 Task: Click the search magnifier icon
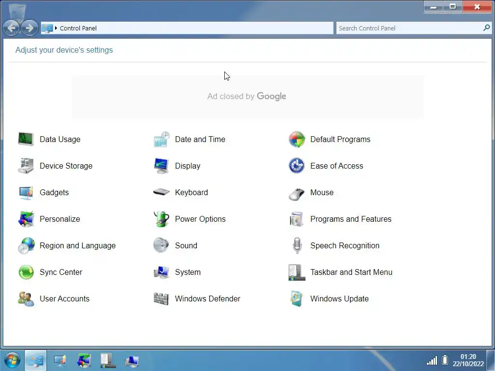tap(486, 28)
